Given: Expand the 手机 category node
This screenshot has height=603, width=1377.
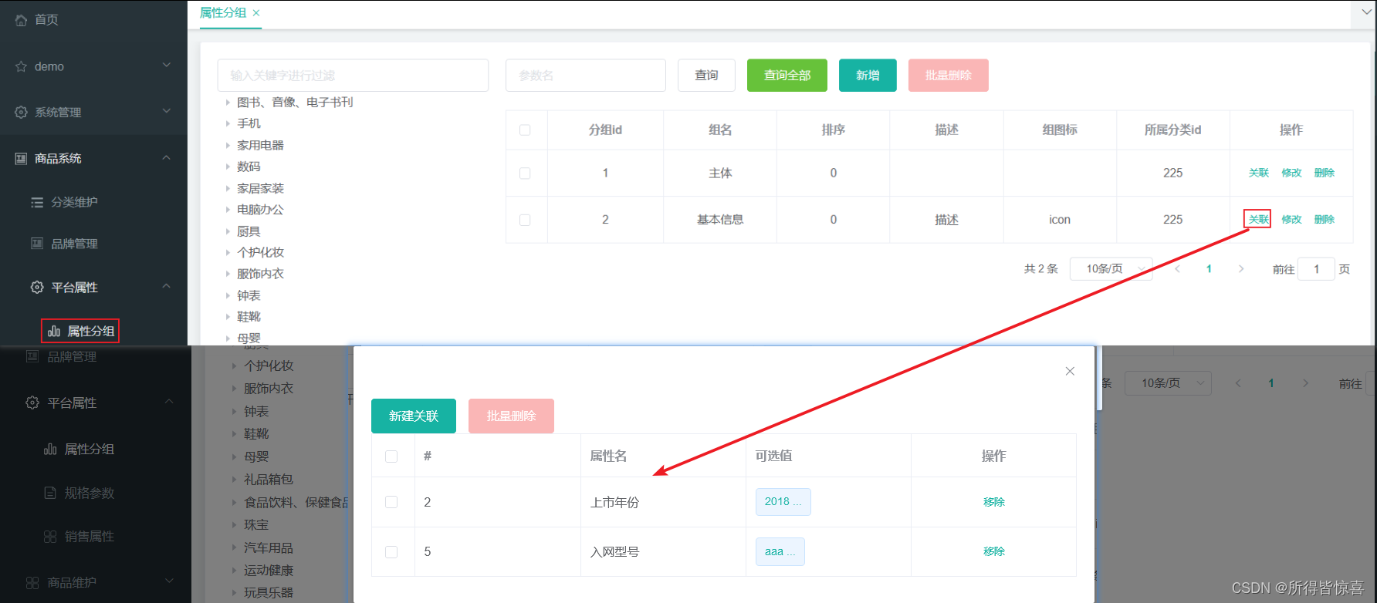Looking at the screenshot, I should click(228, 123).
